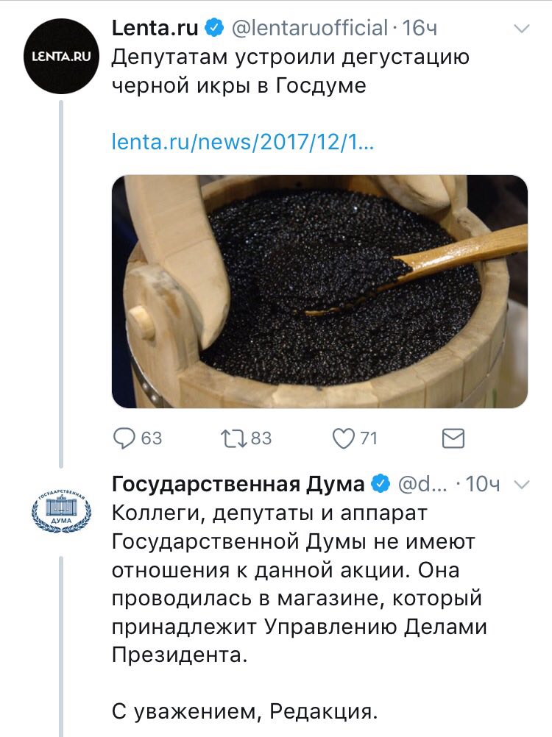The image size is (552, 737).
Task: Click the Государственная Дума verified badge
Action: click(381, 484)
